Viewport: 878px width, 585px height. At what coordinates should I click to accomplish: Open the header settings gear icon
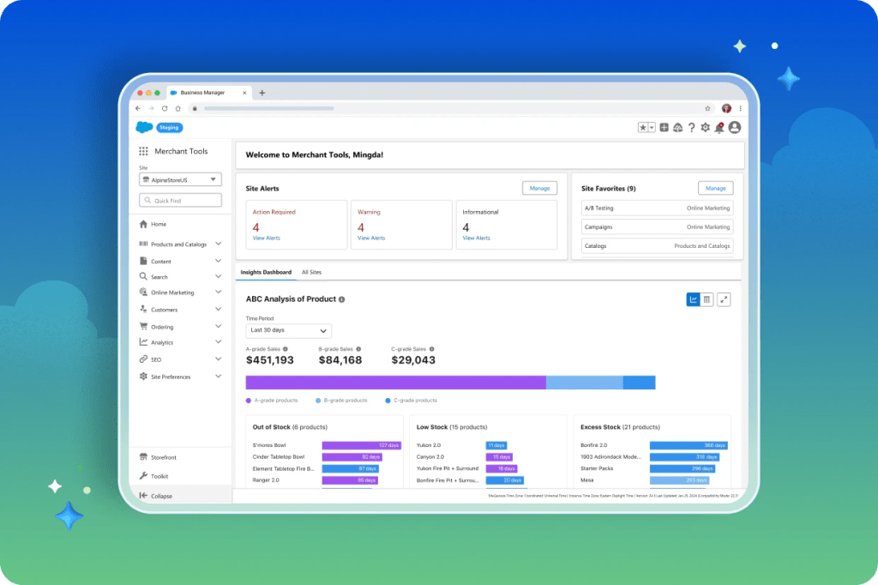[705, 128]
